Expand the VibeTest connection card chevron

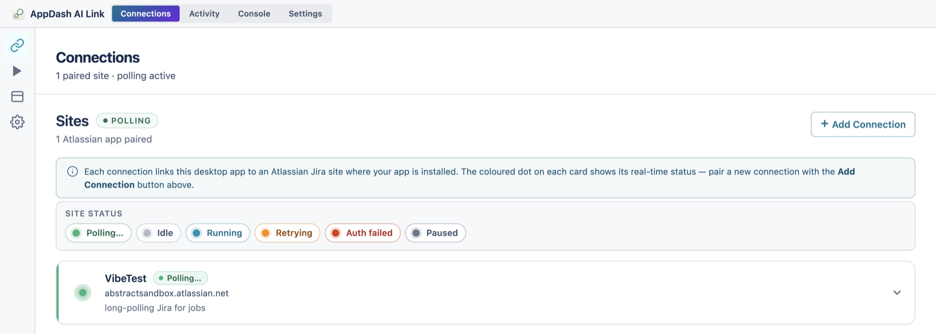coord(897,292)
